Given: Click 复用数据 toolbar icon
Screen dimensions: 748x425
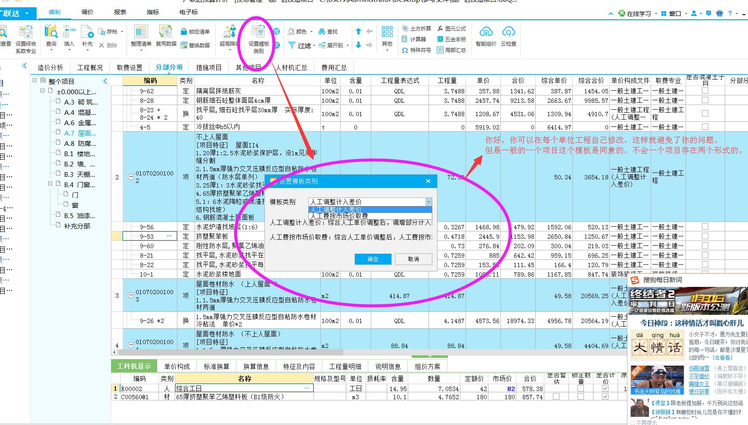Looking at the screenshot, I should [x=166, y=36].
